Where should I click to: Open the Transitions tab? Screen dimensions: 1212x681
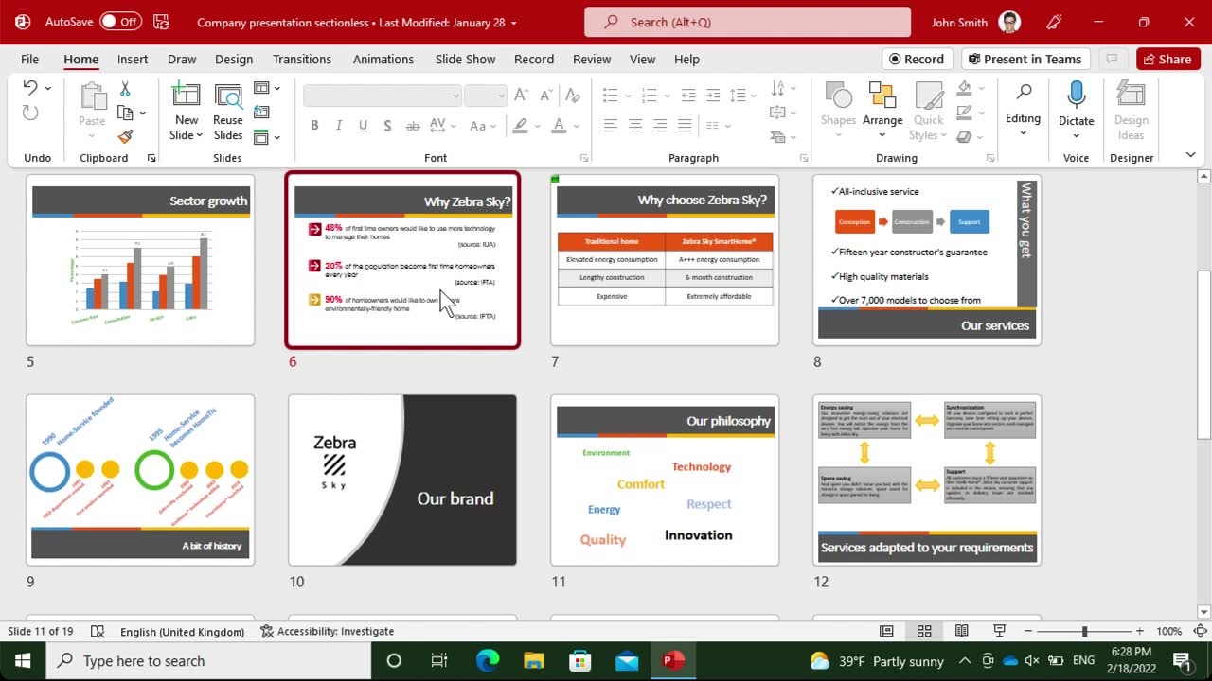coord(302,59)
